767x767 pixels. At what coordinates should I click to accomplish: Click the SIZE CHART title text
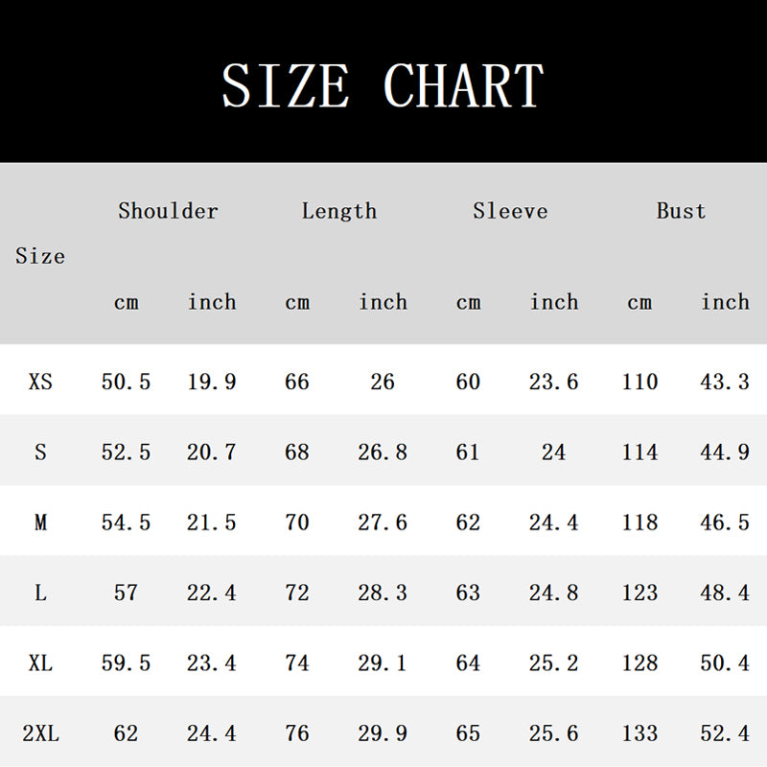point(383,84)
